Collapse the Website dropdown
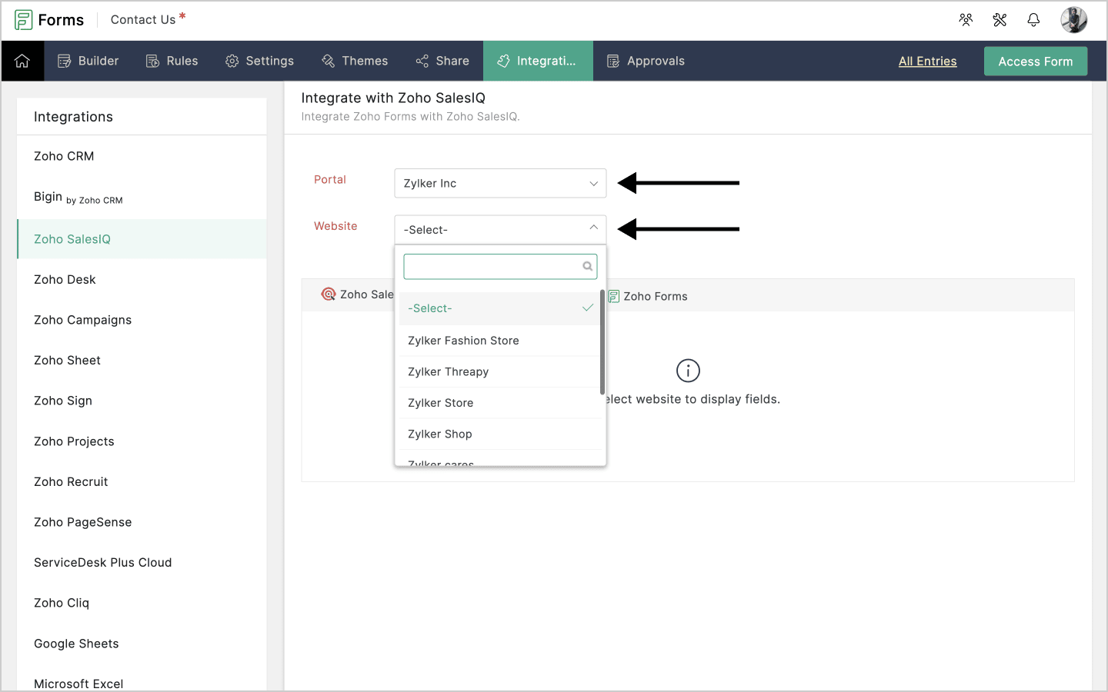The width and height of the screenshot is (1108, 692). point(500,229)
